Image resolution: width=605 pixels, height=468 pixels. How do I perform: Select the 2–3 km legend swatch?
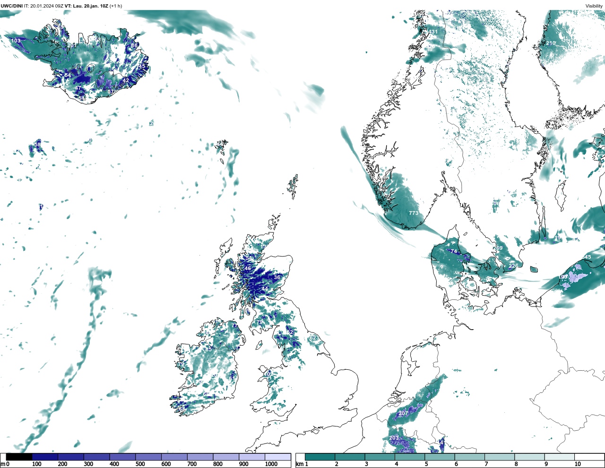[350, 457]
